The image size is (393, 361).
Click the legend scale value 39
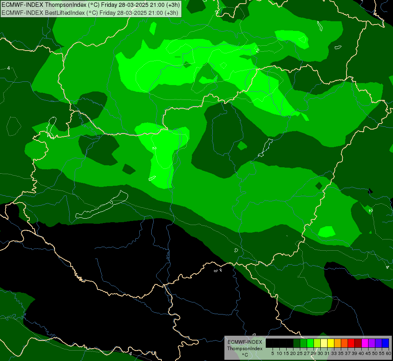(x=354, y=353)
